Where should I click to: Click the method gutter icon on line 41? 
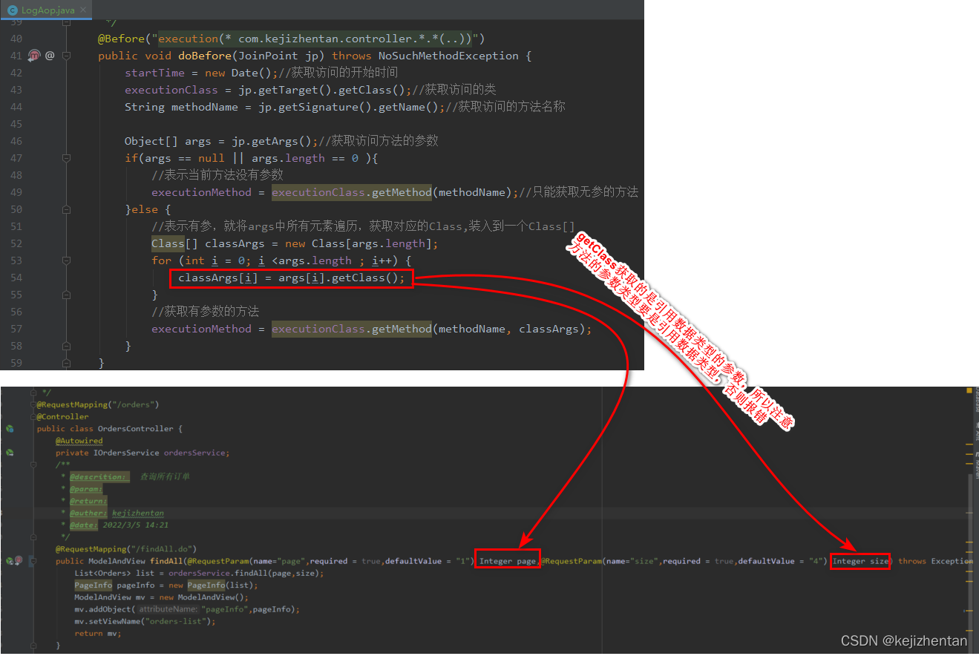click(x=33, y=56)
